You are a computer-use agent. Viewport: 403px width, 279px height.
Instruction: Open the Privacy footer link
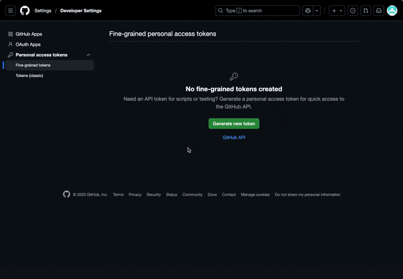click(135, 195)
